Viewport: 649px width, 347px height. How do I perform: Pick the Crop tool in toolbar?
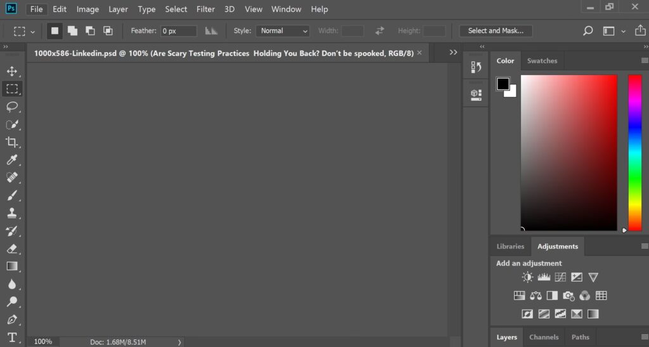click(12, 142)
